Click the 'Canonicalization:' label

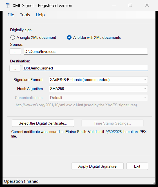(29, 98)
